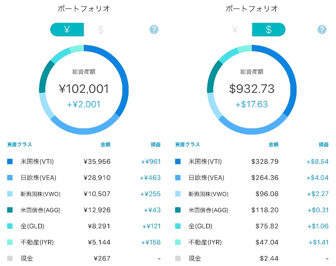Switch right portfolio to yen display
The height and width of the screenshot is (266, 336).
[235, 30]
